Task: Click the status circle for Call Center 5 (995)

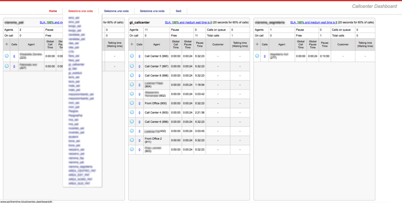Action: [x=132, y=56]
